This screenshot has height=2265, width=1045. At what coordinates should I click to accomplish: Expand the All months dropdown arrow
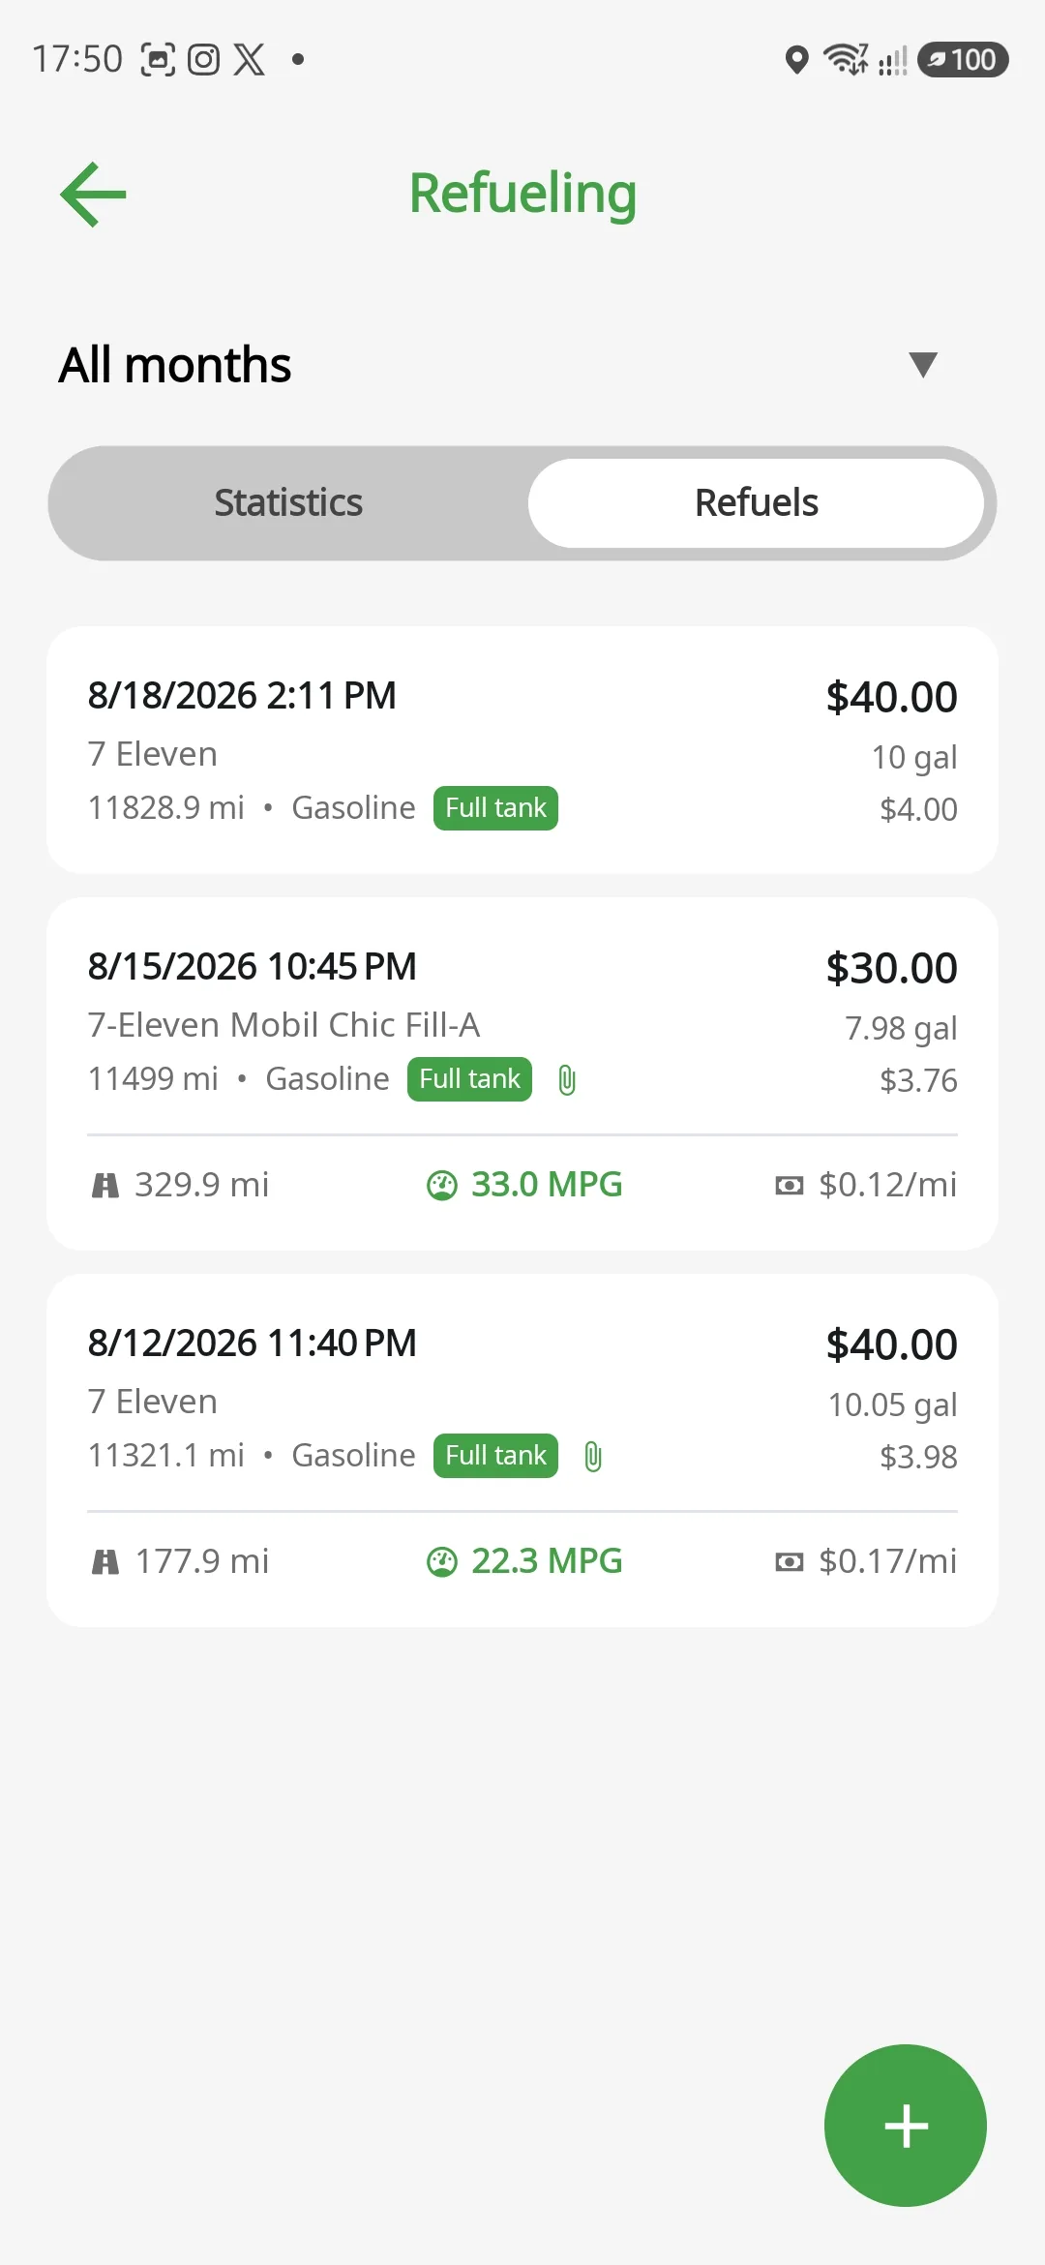point(924,365)
